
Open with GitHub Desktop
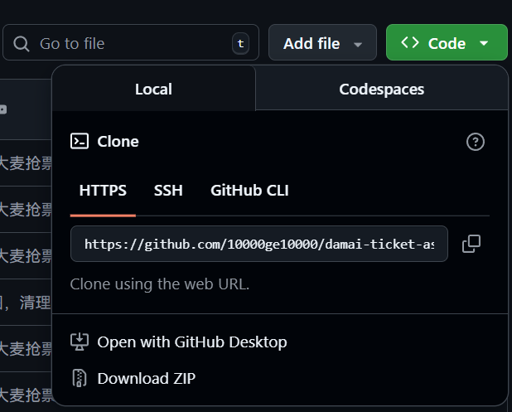191,342
